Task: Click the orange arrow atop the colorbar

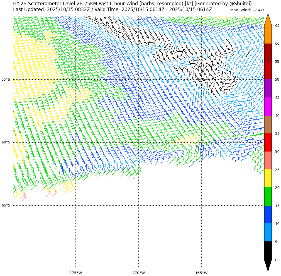Action: [268, 20]
